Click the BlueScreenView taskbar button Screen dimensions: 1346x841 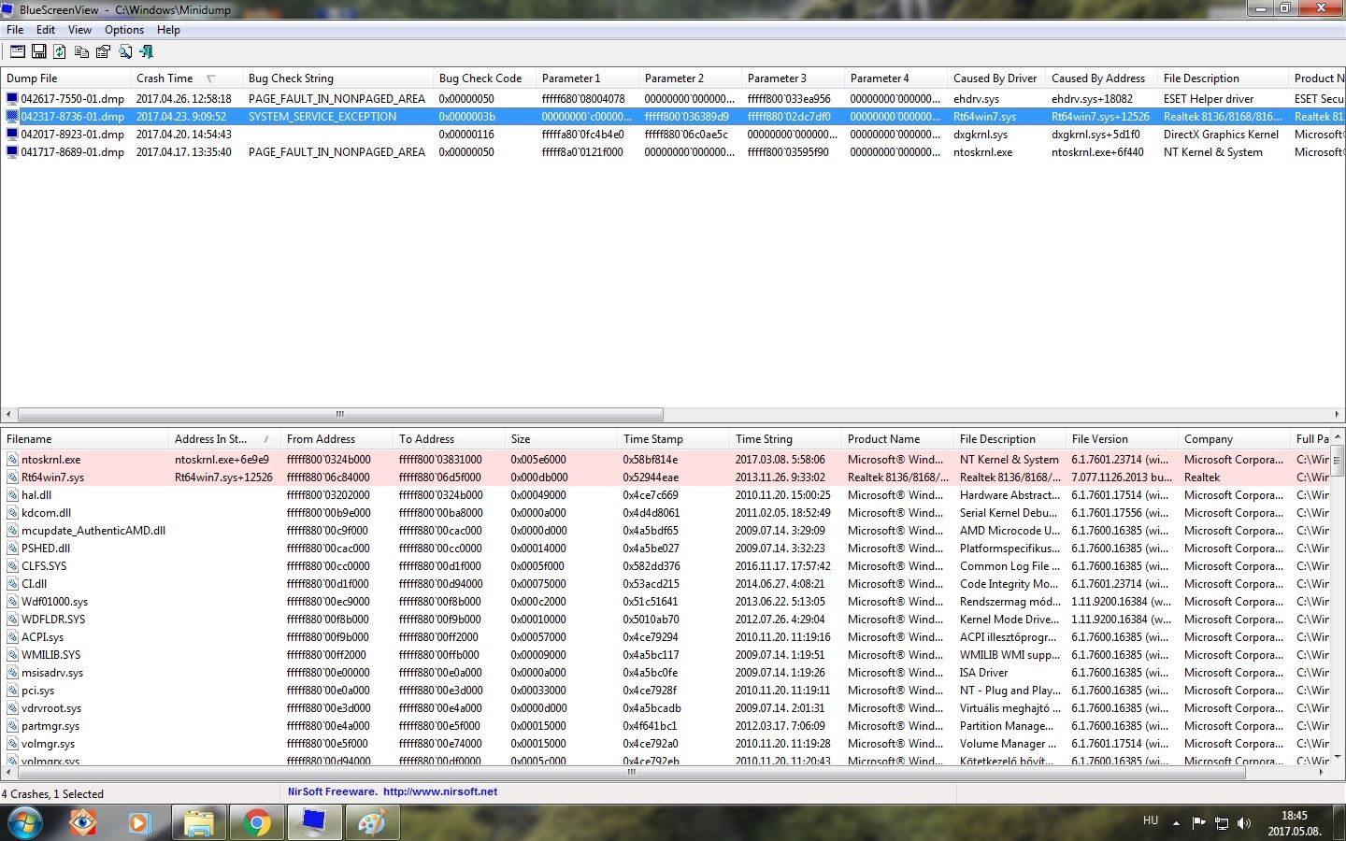click(313, 823)
